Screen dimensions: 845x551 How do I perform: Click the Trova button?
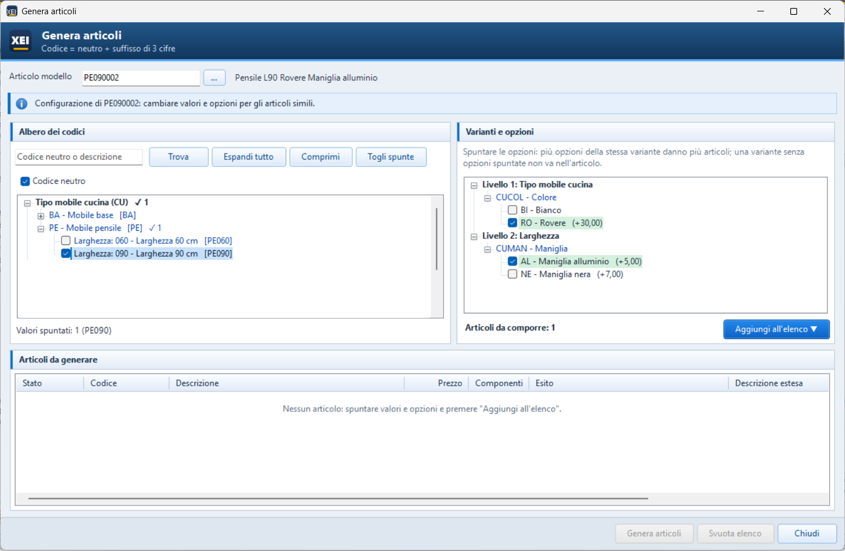[x=178, y=157]
